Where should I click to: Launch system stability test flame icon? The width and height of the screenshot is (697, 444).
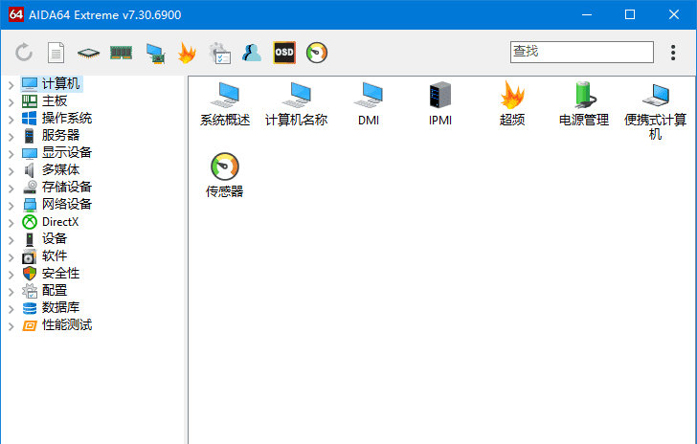pyautogui.click(x=187, y=53)
